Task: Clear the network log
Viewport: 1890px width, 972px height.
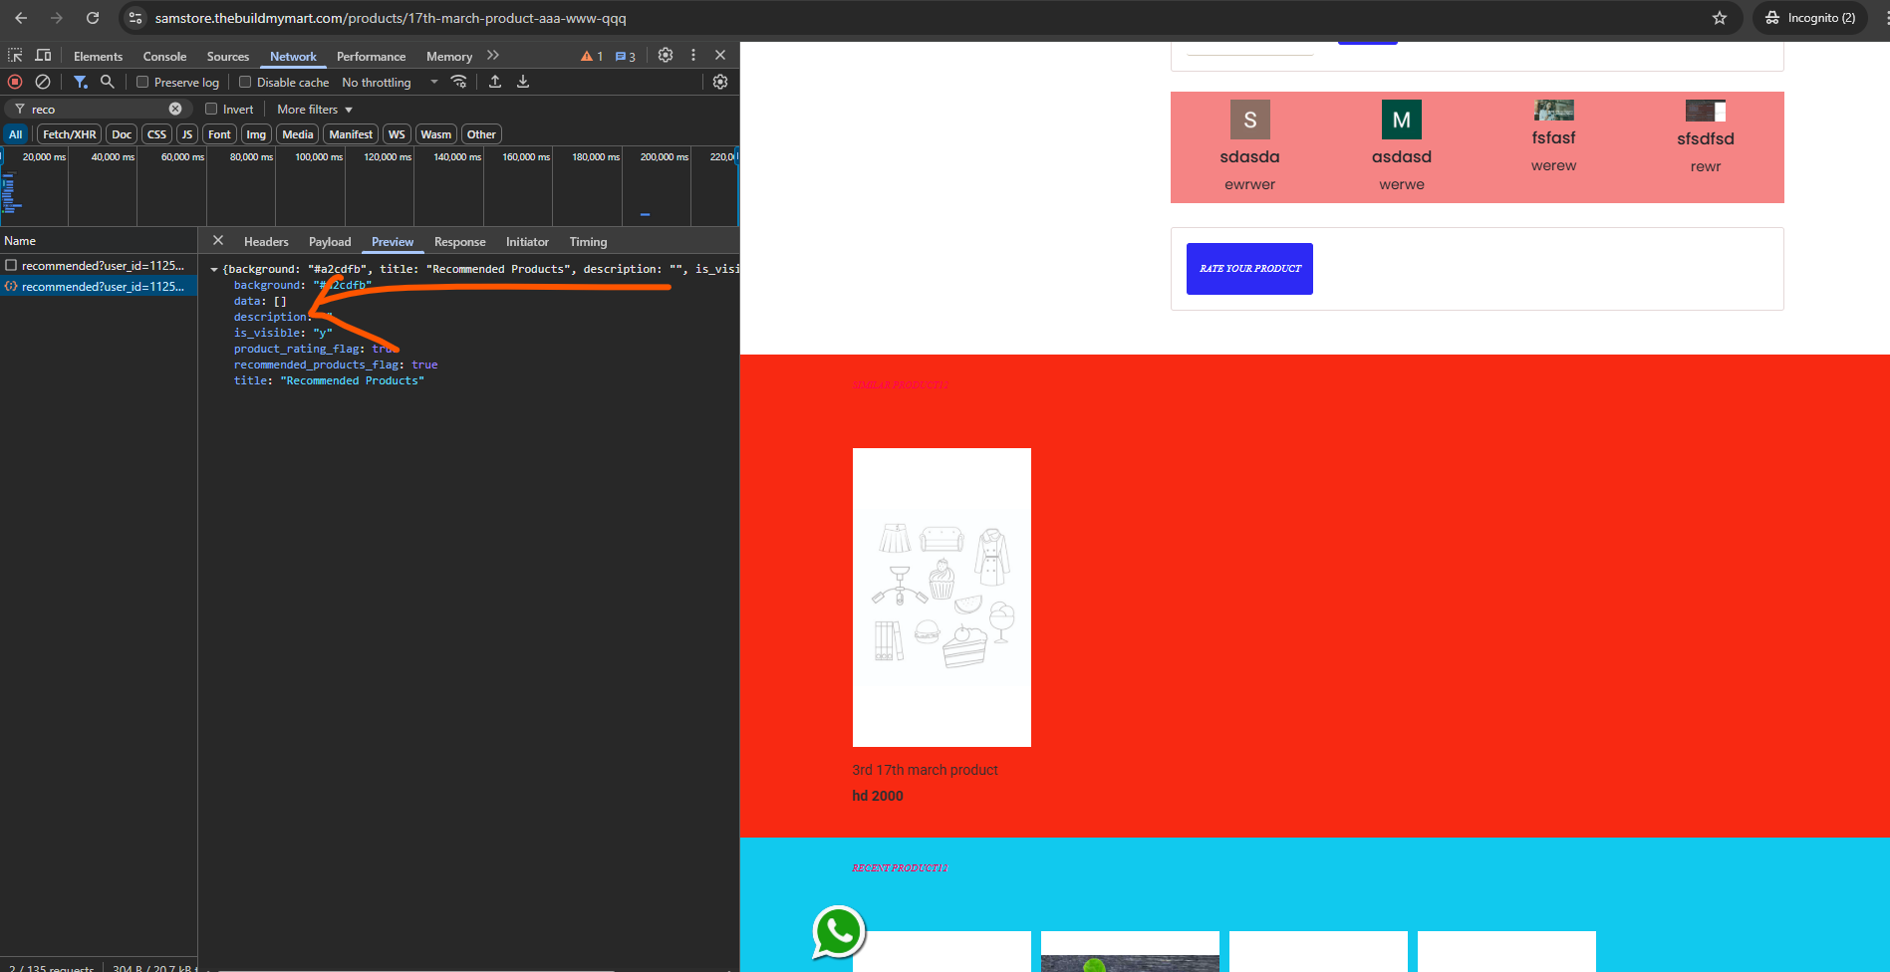Action: point(43,82)
